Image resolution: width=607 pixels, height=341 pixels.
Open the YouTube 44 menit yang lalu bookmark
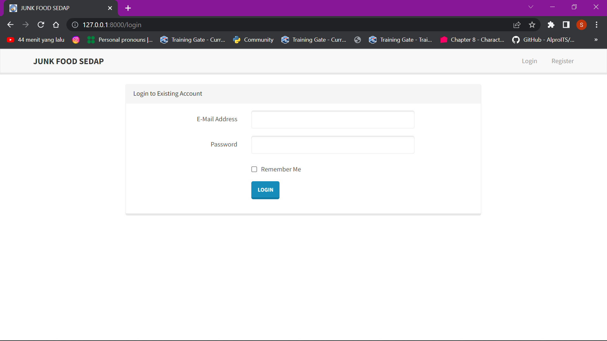pos(36,40)
